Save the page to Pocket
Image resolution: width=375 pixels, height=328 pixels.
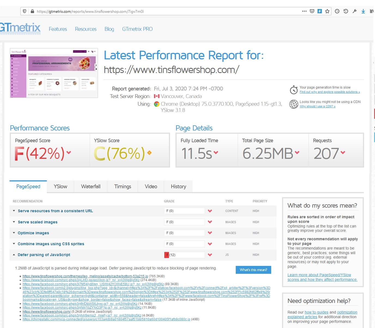coord(312,11)
